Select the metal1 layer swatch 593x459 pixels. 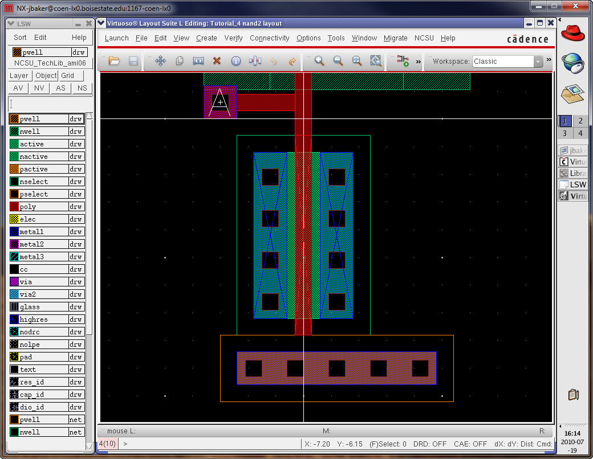(x=14, y=232)
